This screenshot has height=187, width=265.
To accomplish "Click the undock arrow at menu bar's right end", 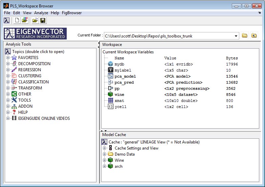I will coord(260,12).
